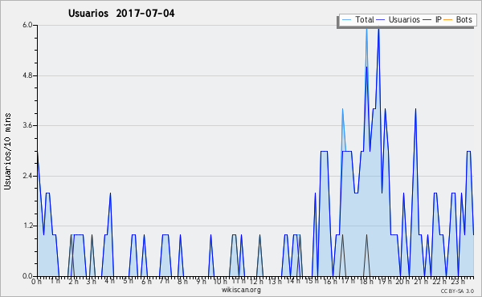Click the "22 h" x-axis label

click(439, 281)
